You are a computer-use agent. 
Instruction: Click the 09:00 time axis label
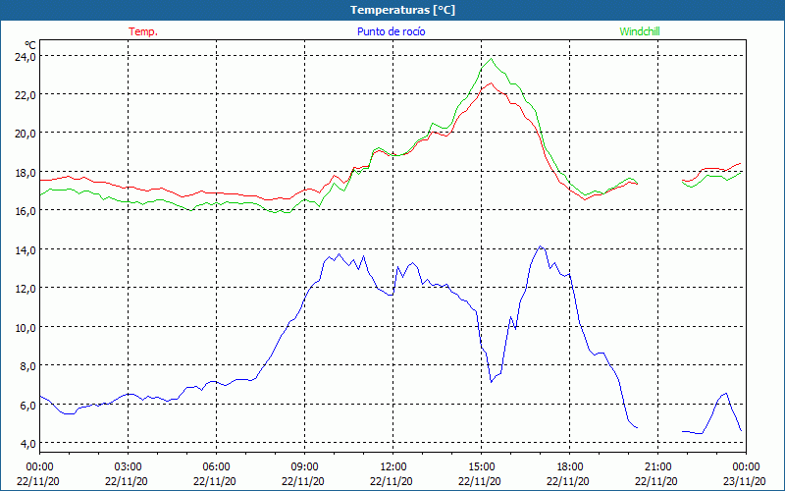(x=304, y=467)
